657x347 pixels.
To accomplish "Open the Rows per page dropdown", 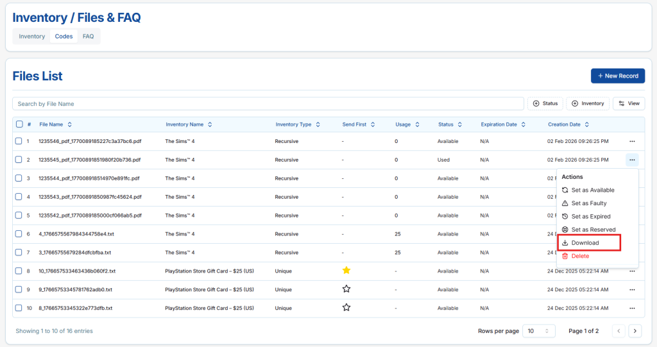I will (538, 331).
